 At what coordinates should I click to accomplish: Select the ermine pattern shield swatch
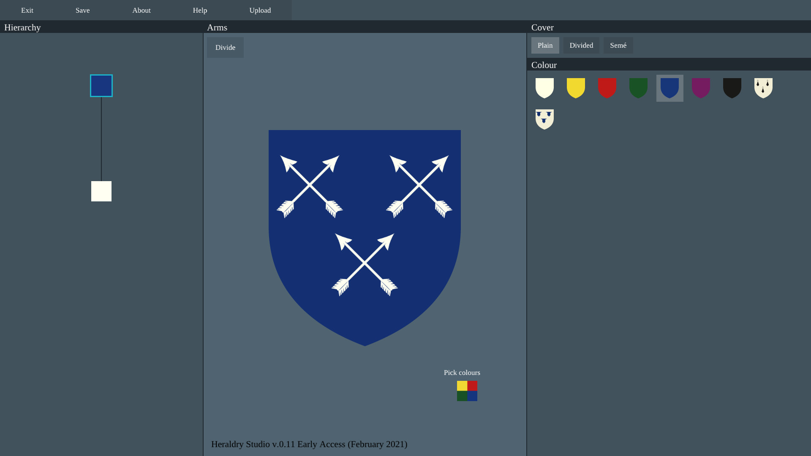[x=763, y=88]
